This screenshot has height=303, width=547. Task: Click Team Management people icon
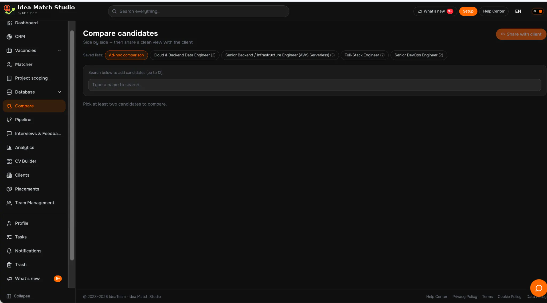(x=9, y=203)
